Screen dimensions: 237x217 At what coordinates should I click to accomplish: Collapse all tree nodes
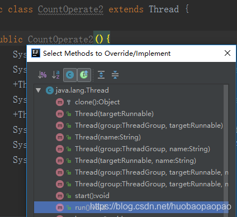pos(115,75)
